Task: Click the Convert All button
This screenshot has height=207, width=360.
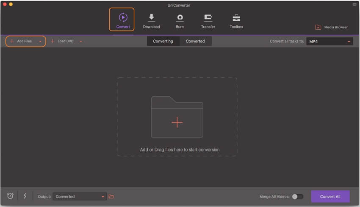Action: click(330, 196)
